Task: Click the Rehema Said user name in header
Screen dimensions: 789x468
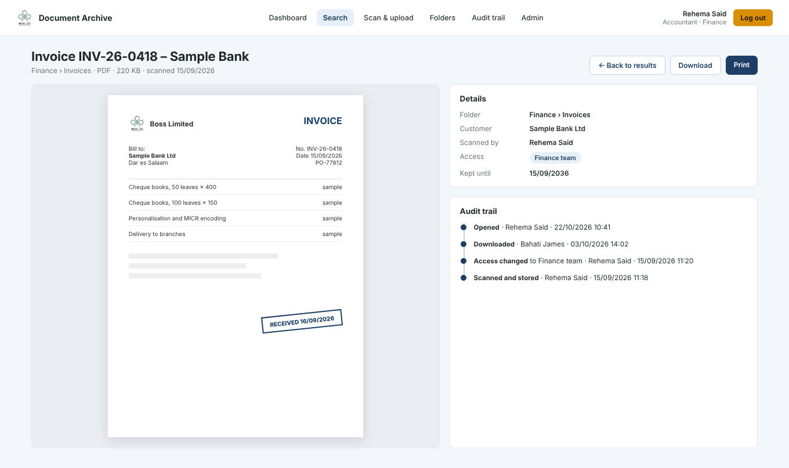Action: 704,14
